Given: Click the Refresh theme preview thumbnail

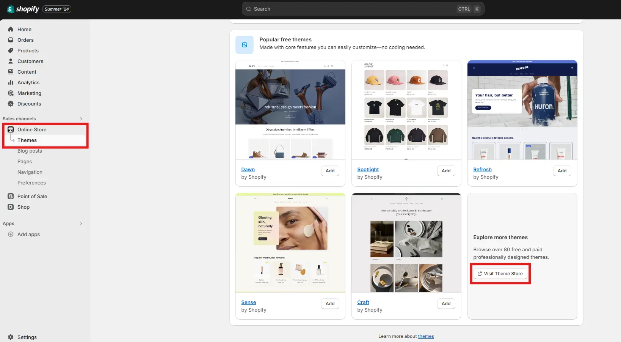Looking at the screenshot, I should (522, 110).
